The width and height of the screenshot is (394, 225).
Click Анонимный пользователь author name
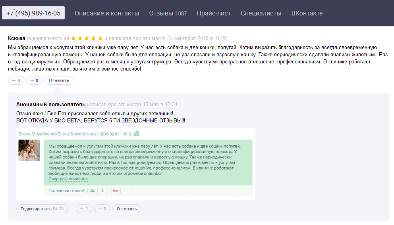51,104
